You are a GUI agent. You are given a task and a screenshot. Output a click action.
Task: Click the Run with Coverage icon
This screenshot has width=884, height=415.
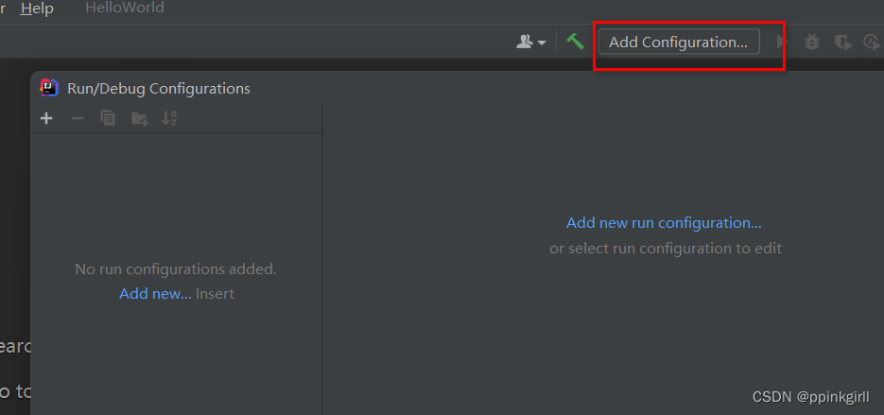tap(842, 43)
